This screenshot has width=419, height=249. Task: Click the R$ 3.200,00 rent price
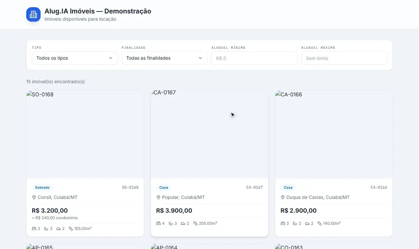(50, 210)
